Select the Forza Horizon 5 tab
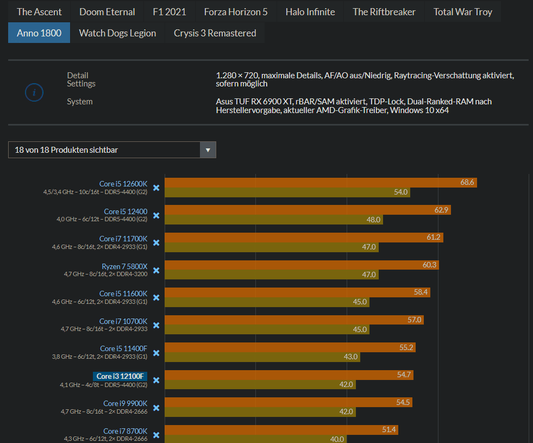 236,12
